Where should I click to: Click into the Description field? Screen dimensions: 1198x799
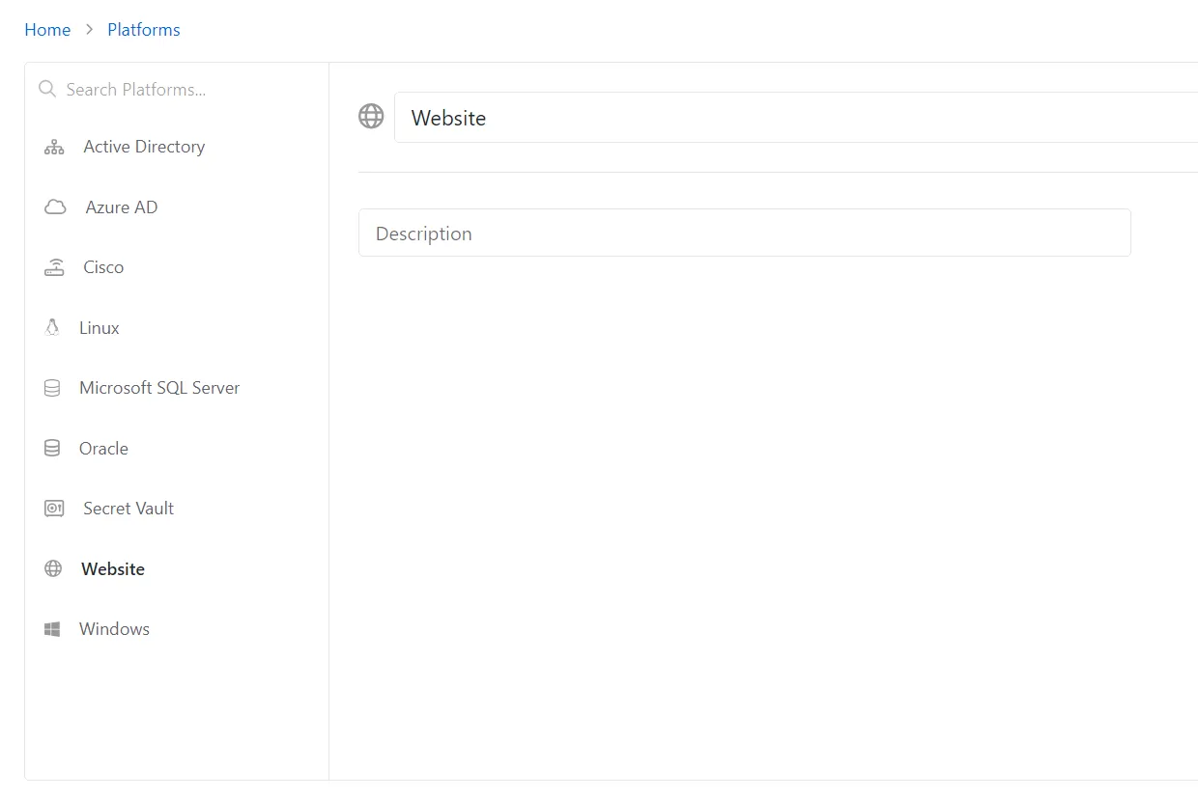(744, 233)
